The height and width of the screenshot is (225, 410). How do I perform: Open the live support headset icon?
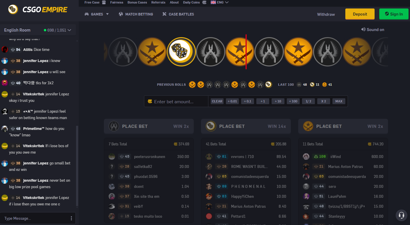coord(402,215)
